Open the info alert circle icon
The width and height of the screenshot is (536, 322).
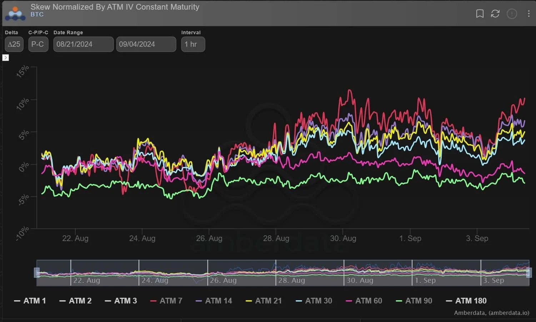[512, 14]
